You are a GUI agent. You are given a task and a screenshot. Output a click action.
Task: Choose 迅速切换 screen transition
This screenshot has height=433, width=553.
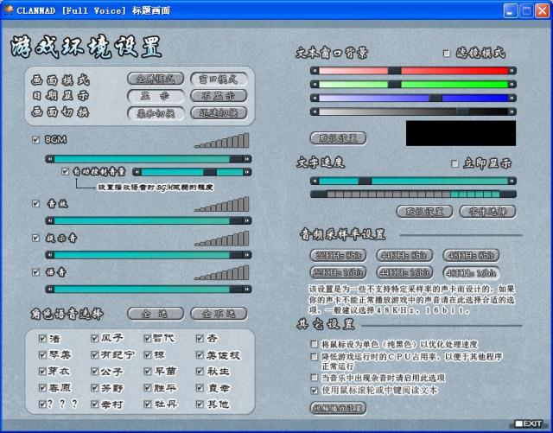click(x=219, y=113)
